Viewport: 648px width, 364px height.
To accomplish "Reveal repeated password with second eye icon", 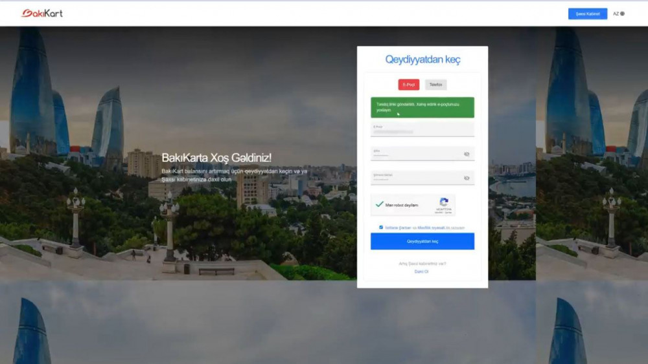I will click(x=467, y=178).
